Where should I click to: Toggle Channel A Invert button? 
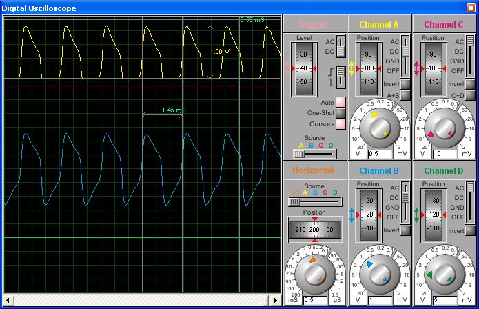click(x=405, y=84)
